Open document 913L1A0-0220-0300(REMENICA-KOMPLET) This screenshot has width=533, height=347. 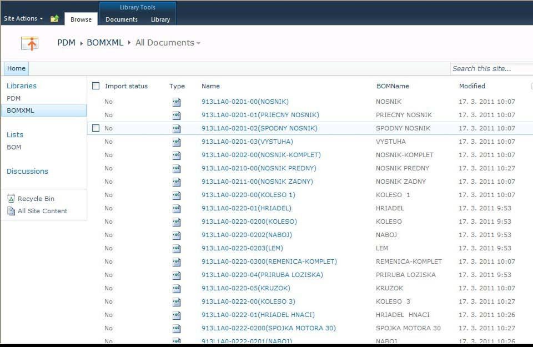(269, 261)
